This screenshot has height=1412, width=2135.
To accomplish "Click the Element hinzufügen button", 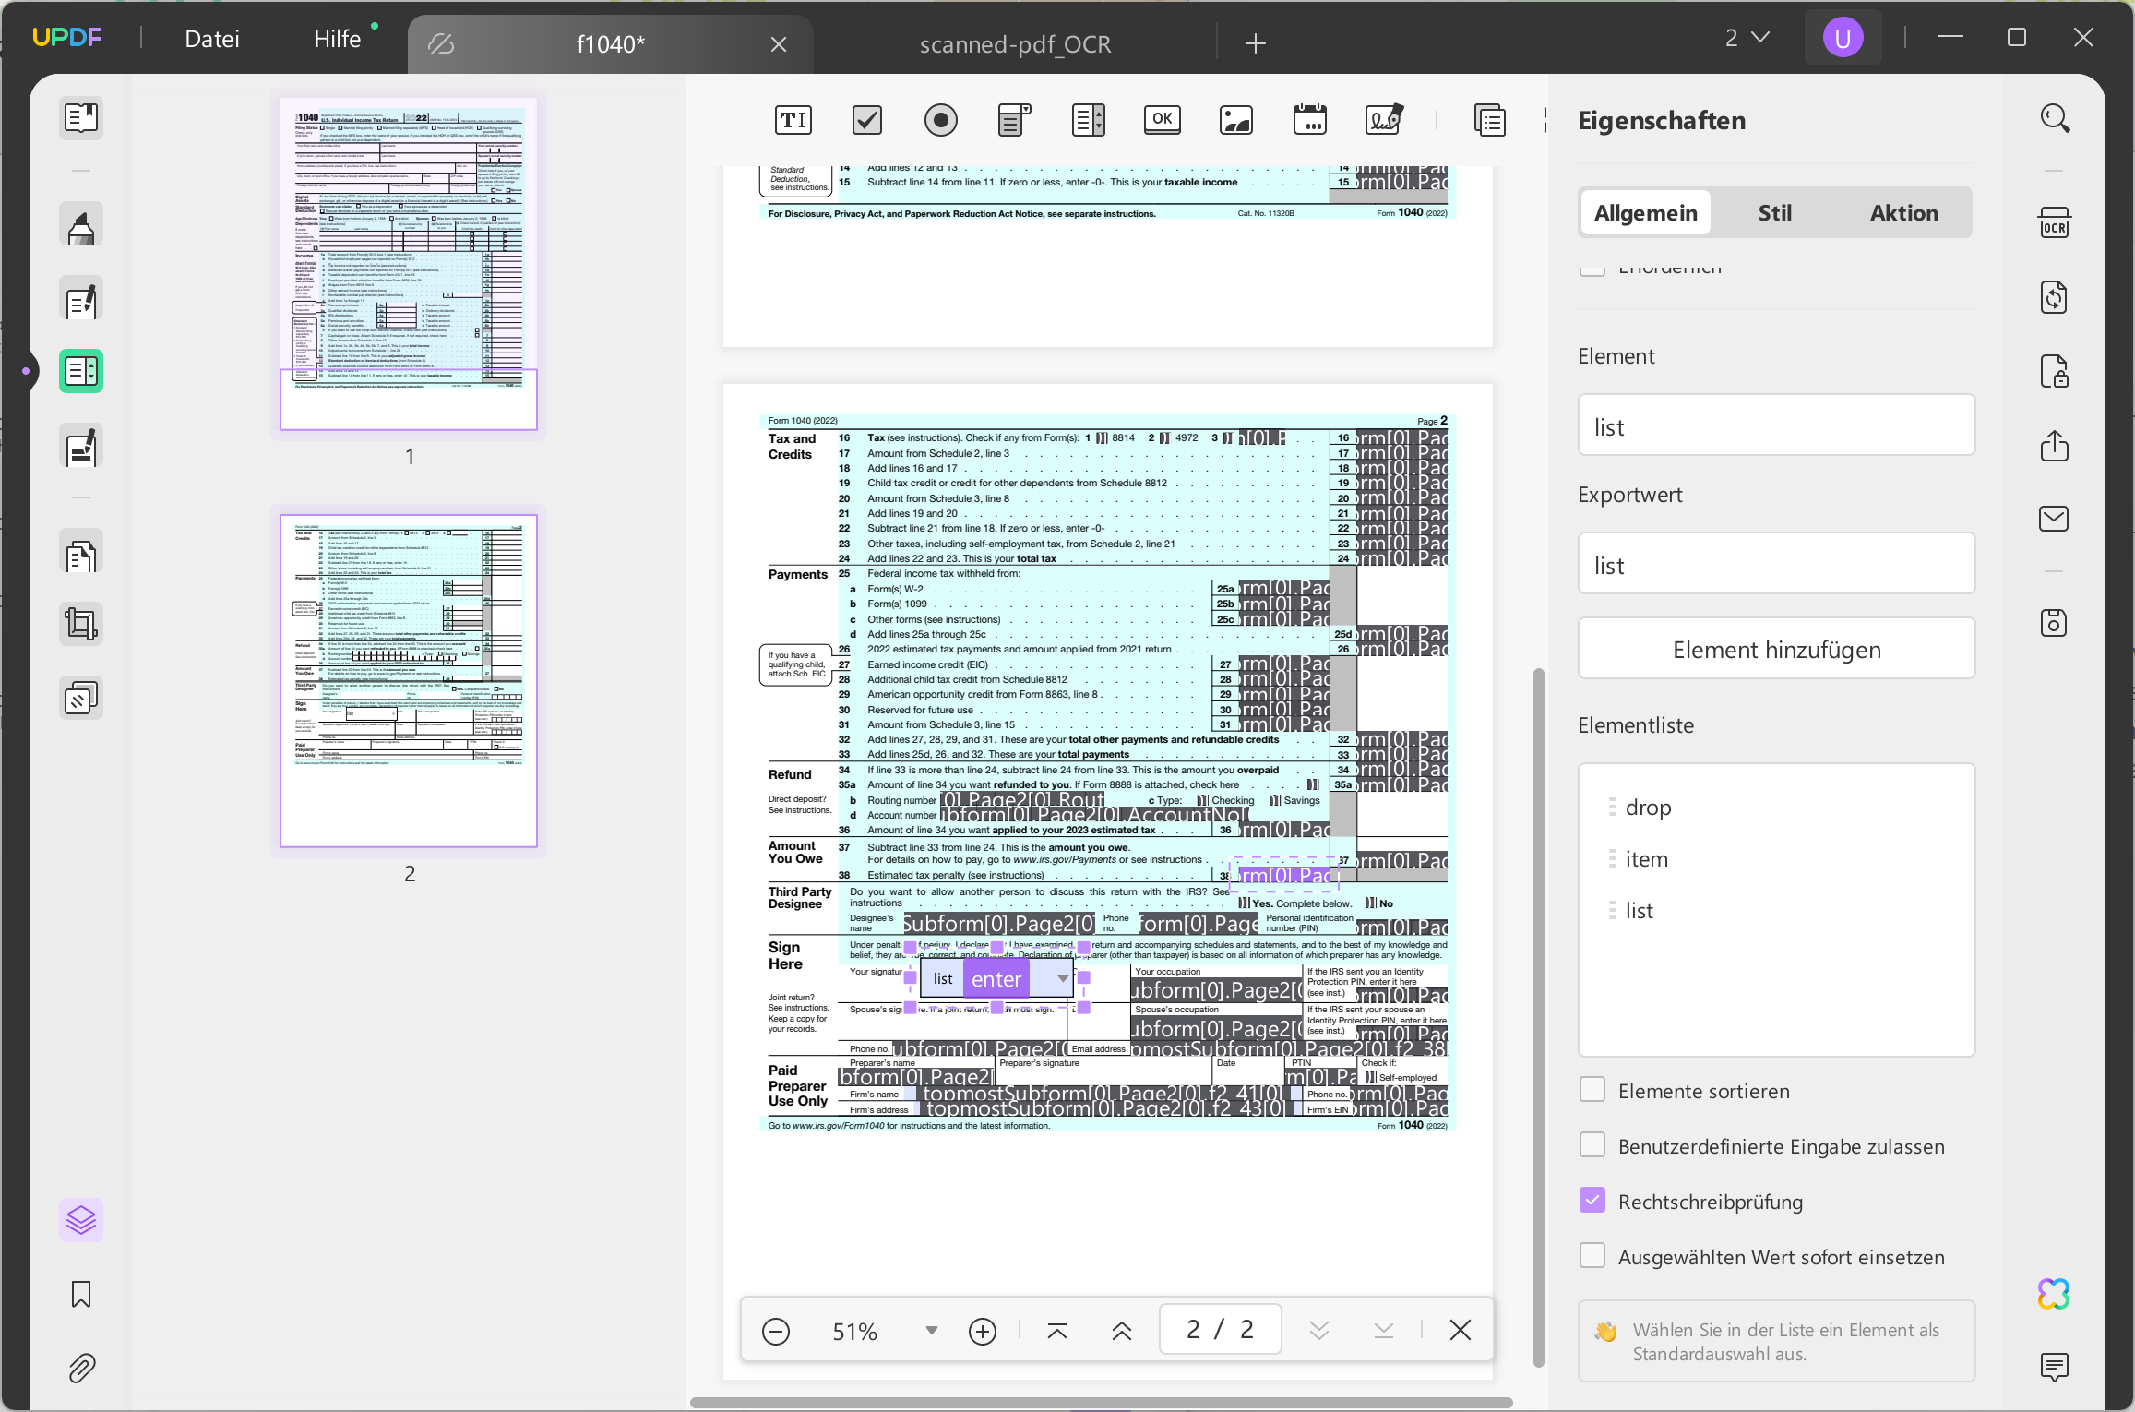I will (x=1775, y=649).
